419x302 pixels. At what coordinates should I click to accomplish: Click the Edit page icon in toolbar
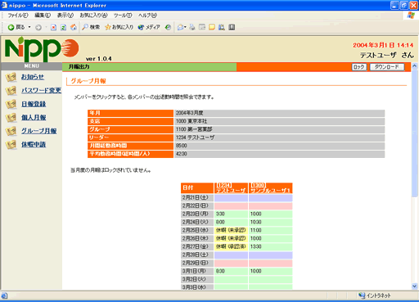click(202, 27)
